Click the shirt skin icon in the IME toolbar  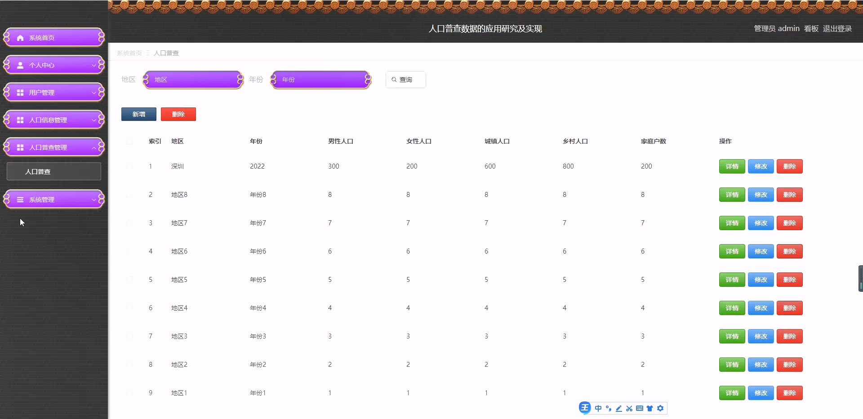point(650,408)
